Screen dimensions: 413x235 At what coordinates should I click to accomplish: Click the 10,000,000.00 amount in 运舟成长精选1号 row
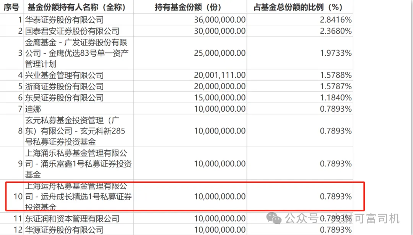click(220, 196)
